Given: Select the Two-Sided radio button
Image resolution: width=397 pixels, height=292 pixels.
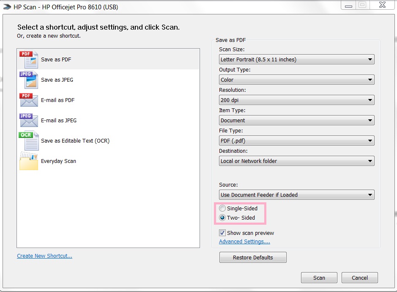Looking at the screenshot, I should pos(222,218).
